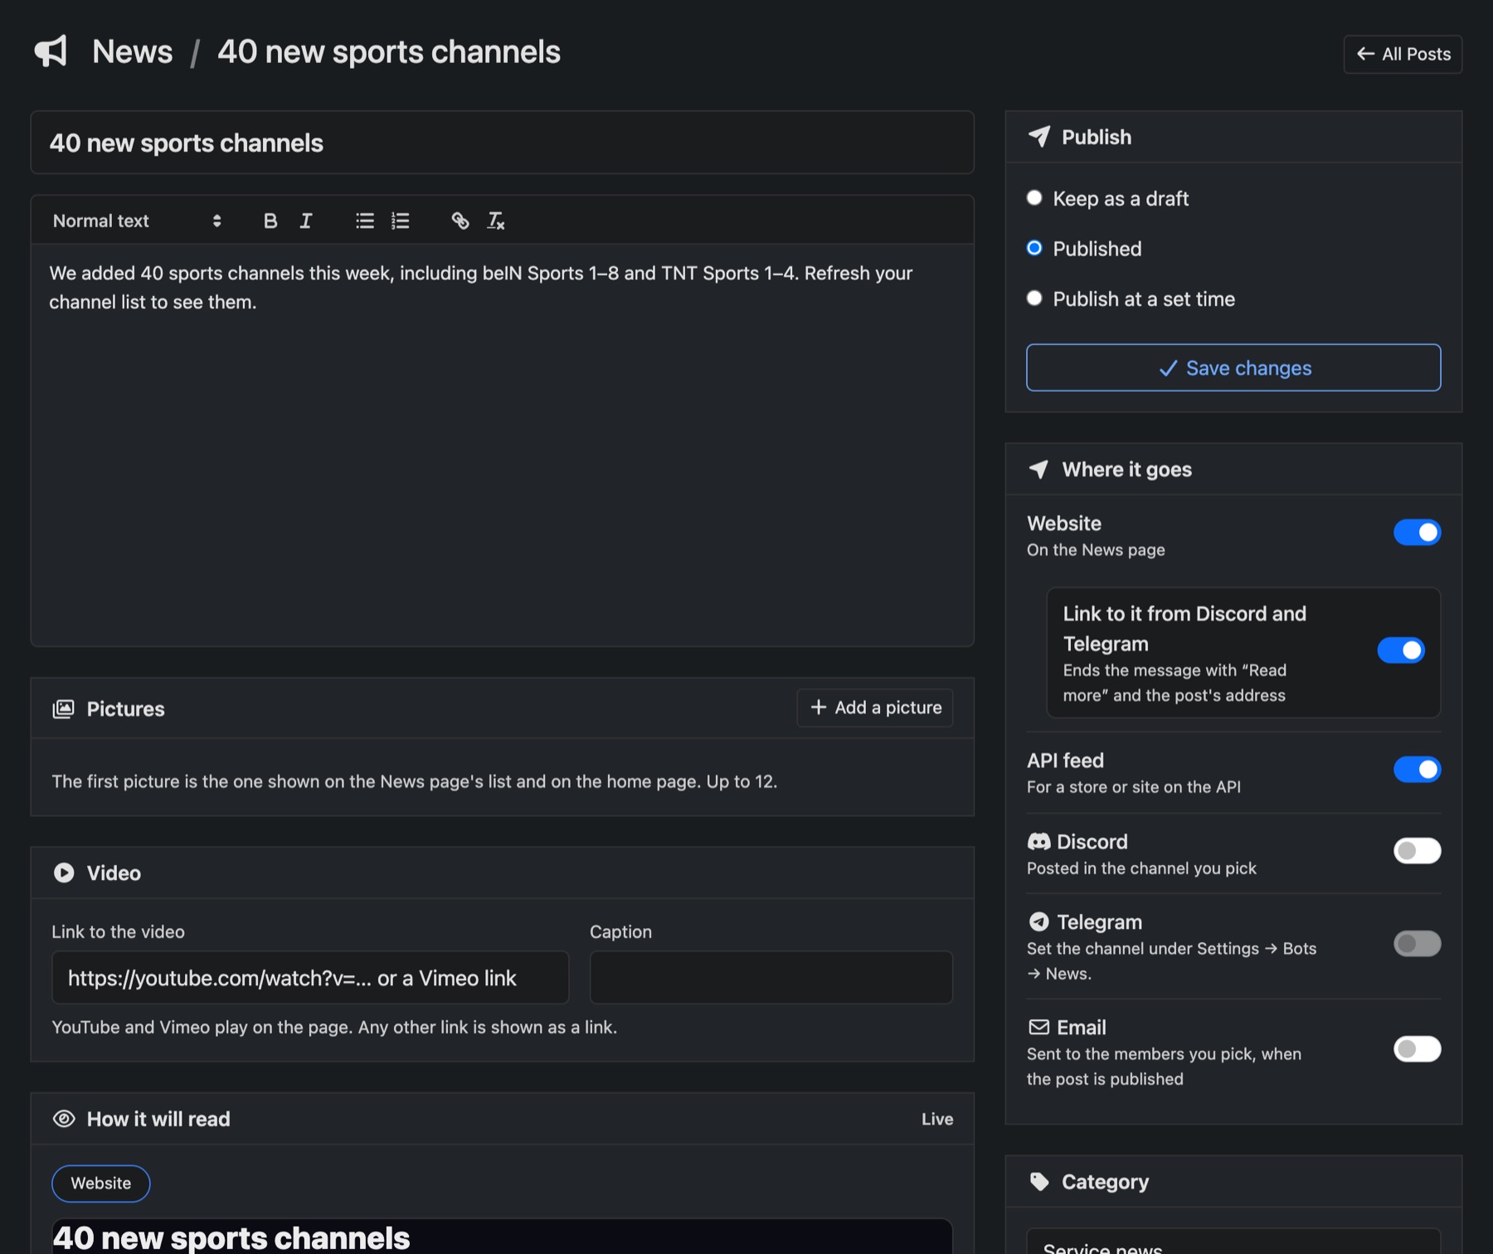The width and height of the screenshot is (1493, 1254).
Task: Focus the video Caption field
Action: [771, 978]
